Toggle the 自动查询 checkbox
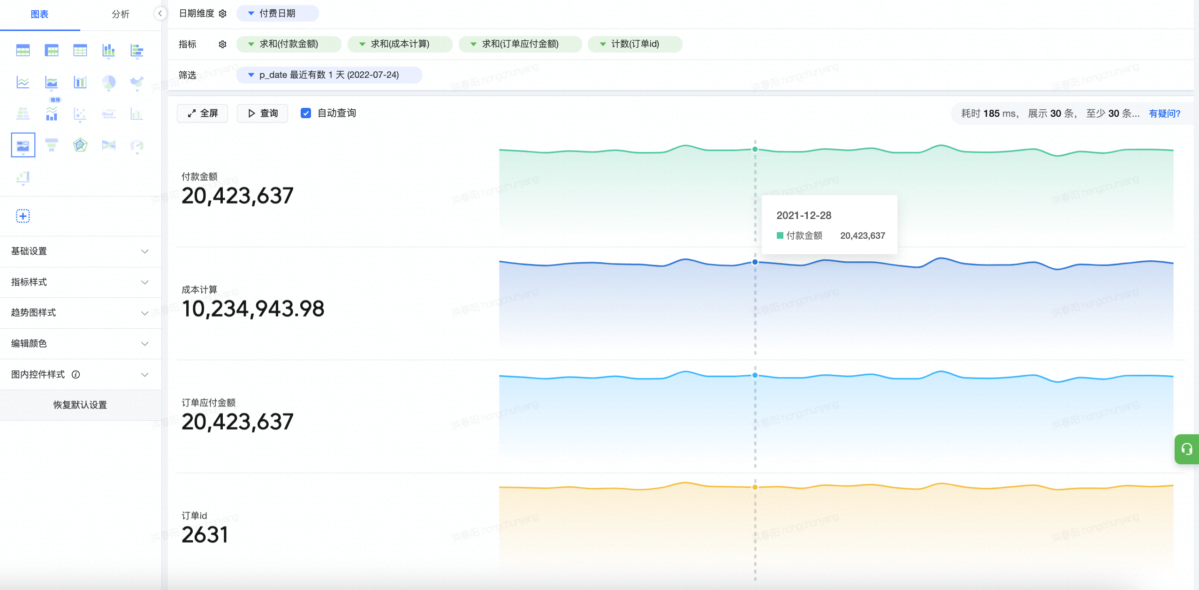This screenshot has height=590, width=1199. tap(306, 113)
